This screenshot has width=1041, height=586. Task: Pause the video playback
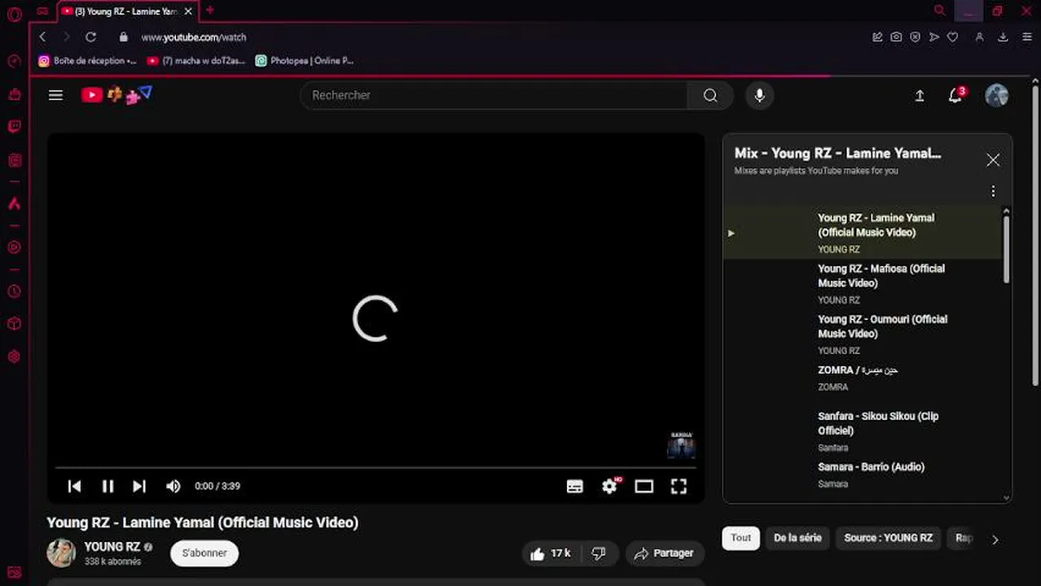[108, 486]
